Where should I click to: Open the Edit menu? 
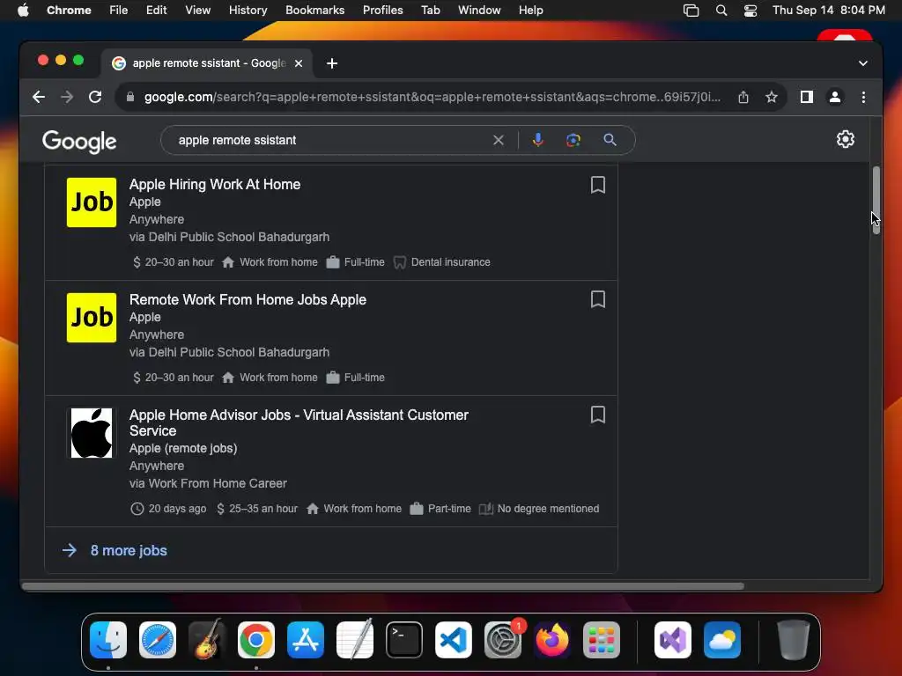156,10
